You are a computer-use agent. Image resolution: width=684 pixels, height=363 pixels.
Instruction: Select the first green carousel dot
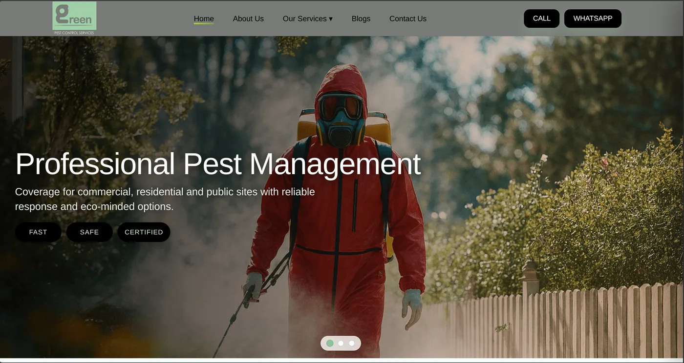tap(330, 343)
